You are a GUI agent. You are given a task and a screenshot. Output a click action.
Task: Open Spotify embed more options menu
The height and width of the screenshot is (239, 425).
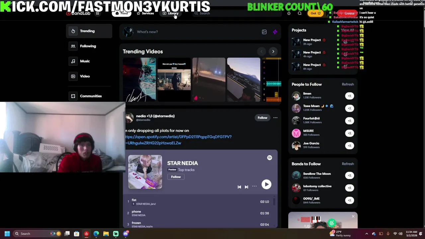click(x=254, y=186)
